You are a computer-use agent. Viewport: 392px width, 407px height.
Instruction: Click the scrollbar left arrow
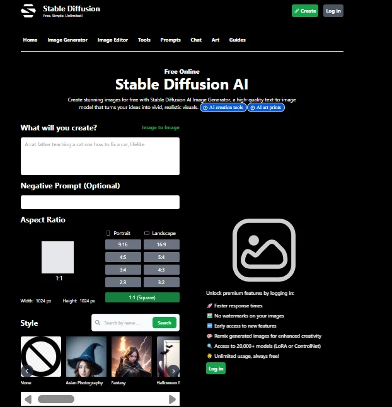tap(28, 399)
